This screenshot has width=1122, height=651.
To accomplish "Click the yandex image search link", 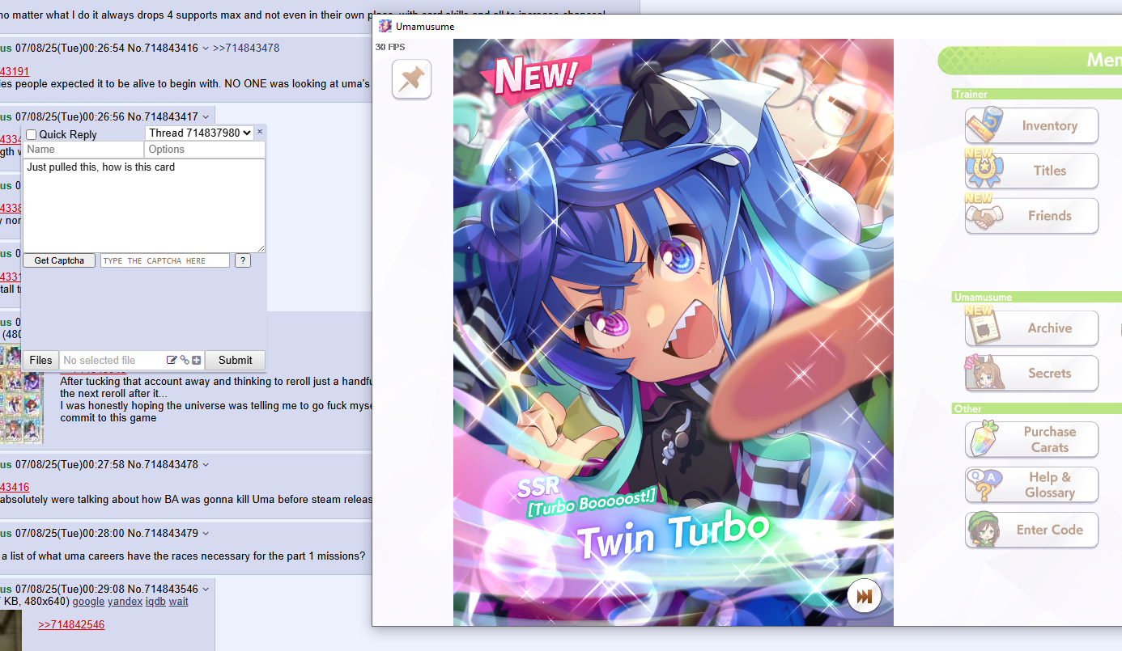I will (125, 602).
